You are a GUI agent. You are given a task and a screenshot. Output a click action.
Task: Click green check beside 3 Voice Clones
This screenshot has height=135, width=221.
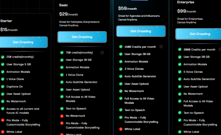(x=121, y=69)
